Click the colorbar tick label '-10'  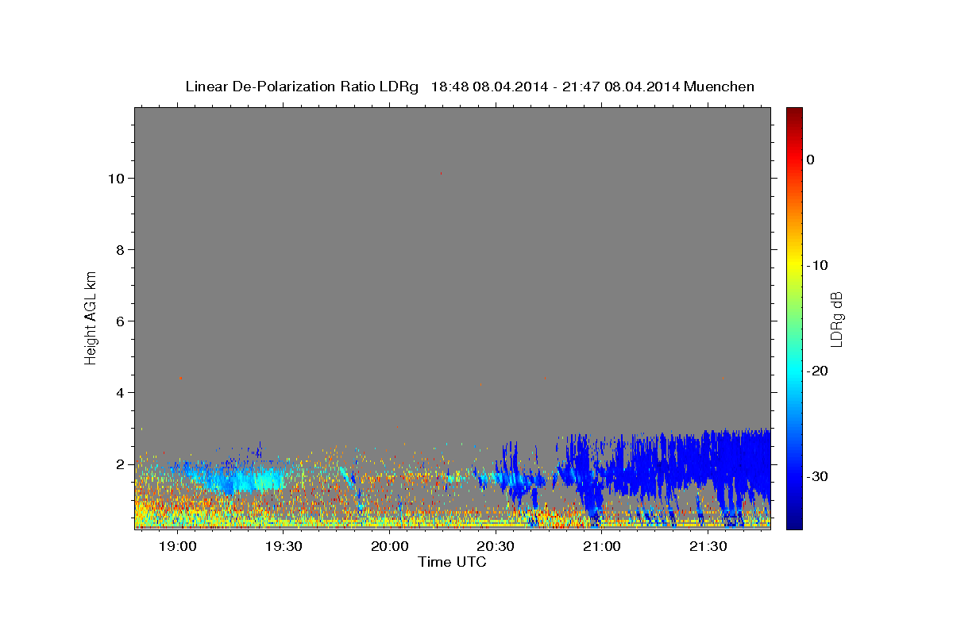click(x=817, y=265)
